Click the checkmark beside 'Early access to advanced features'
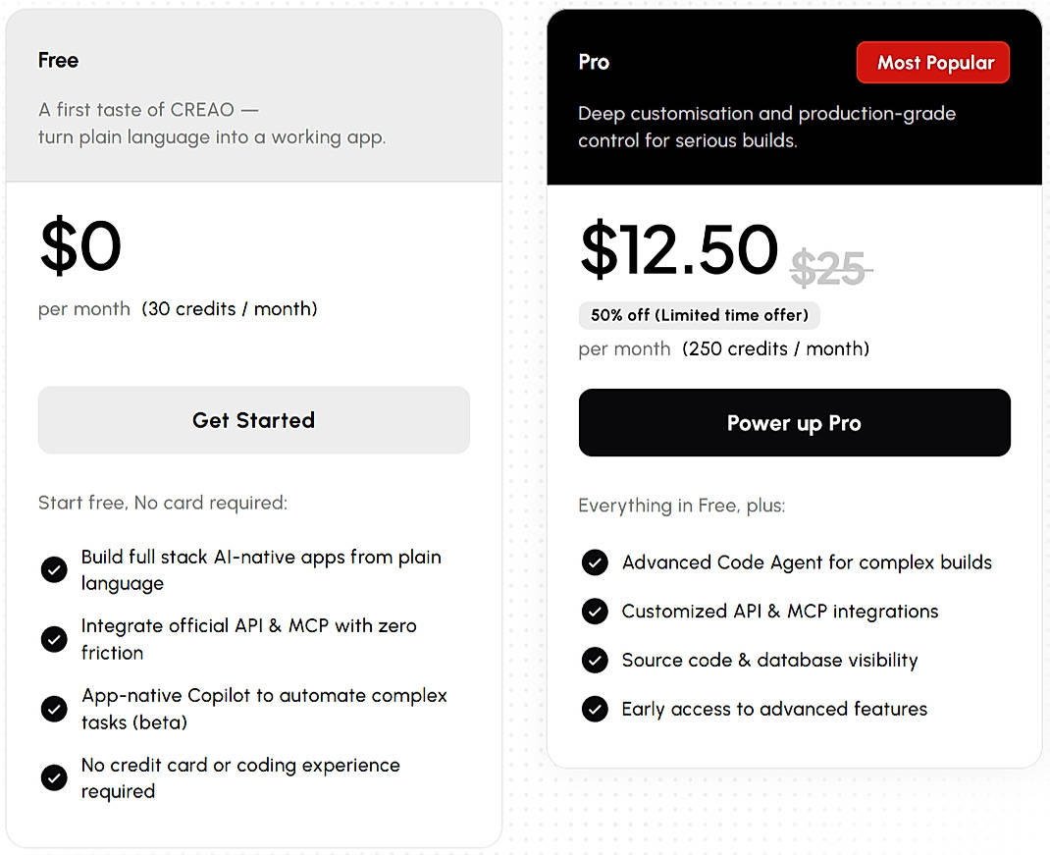Screen dimensions: 1050x855 point(595,709)
